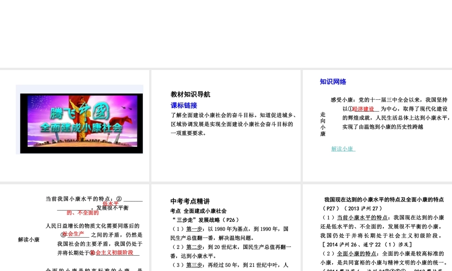Select the red answer 经济建设
This screenshot has height=271, width=452.
coord(363,109)
